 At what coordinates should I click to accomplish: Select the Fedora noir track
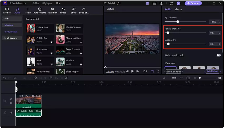point(40,28)
